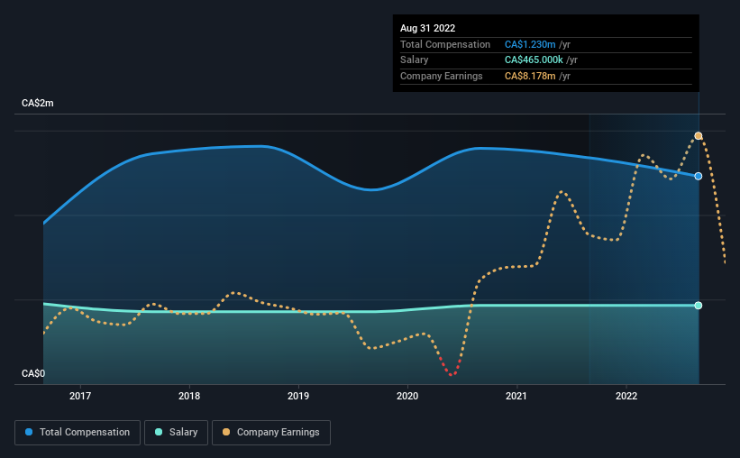Select the 2018 x-axis label

pyautogui.click(x=189, y=396)
